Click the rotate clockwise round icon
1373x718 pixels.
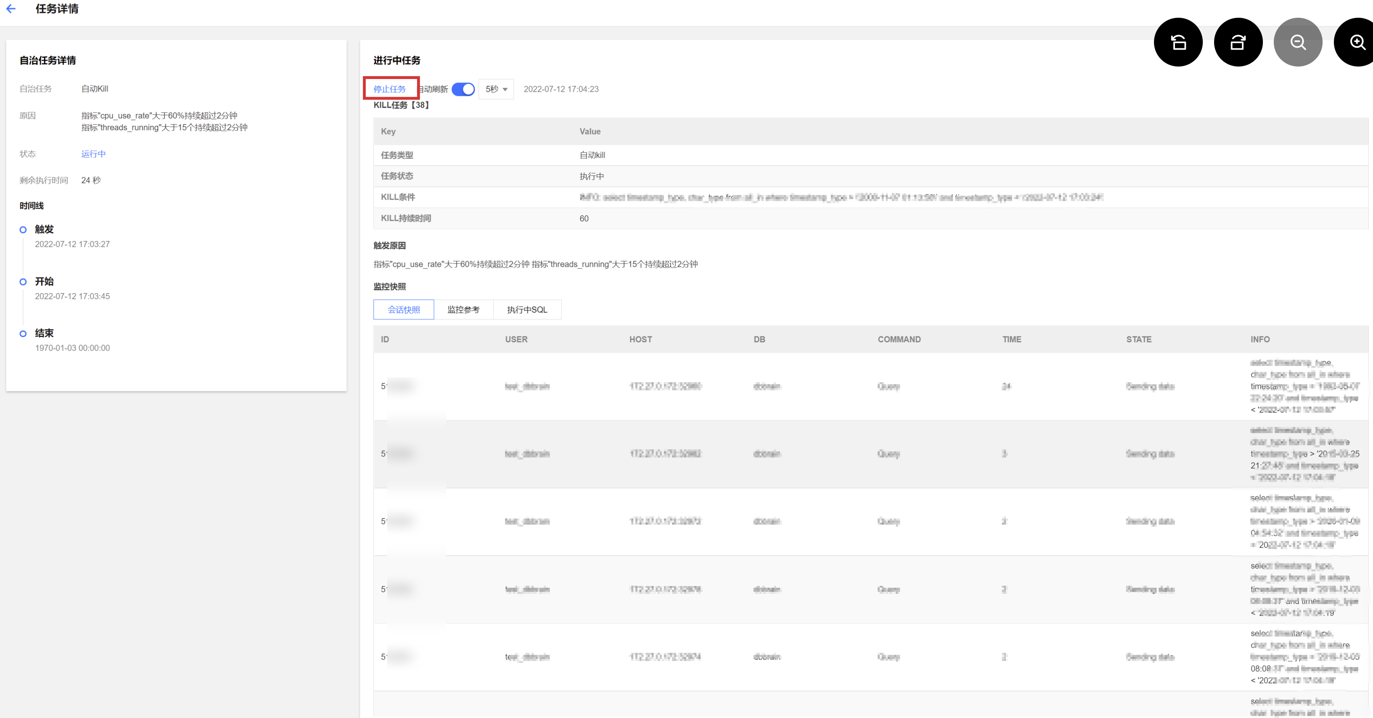[x=1237, y=42]
